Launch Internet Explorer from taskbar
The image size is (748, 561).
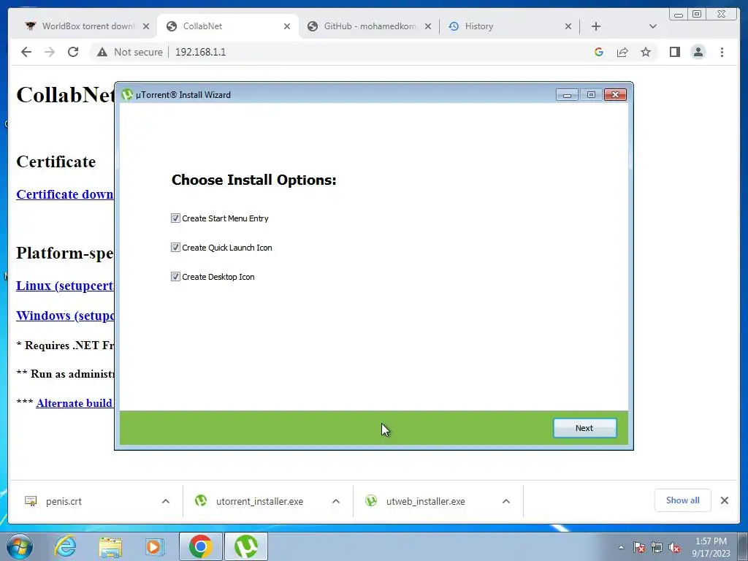click(65, 546)
